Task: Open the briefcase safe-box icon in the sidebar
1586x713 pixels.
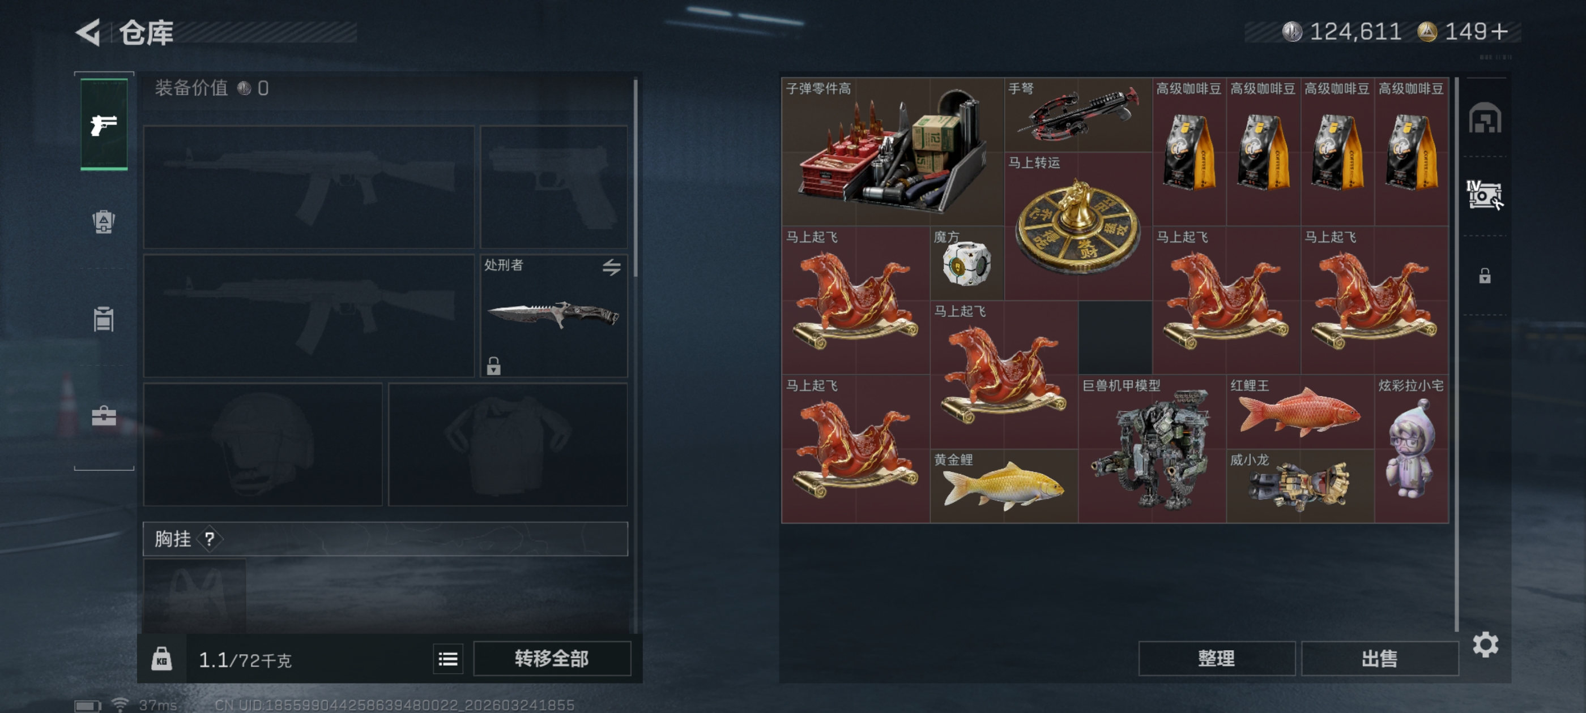Action: point(104,416)
